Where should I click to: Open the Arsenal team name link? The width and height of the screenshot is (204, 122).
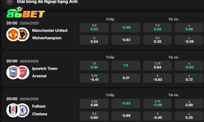pos(39,76)
